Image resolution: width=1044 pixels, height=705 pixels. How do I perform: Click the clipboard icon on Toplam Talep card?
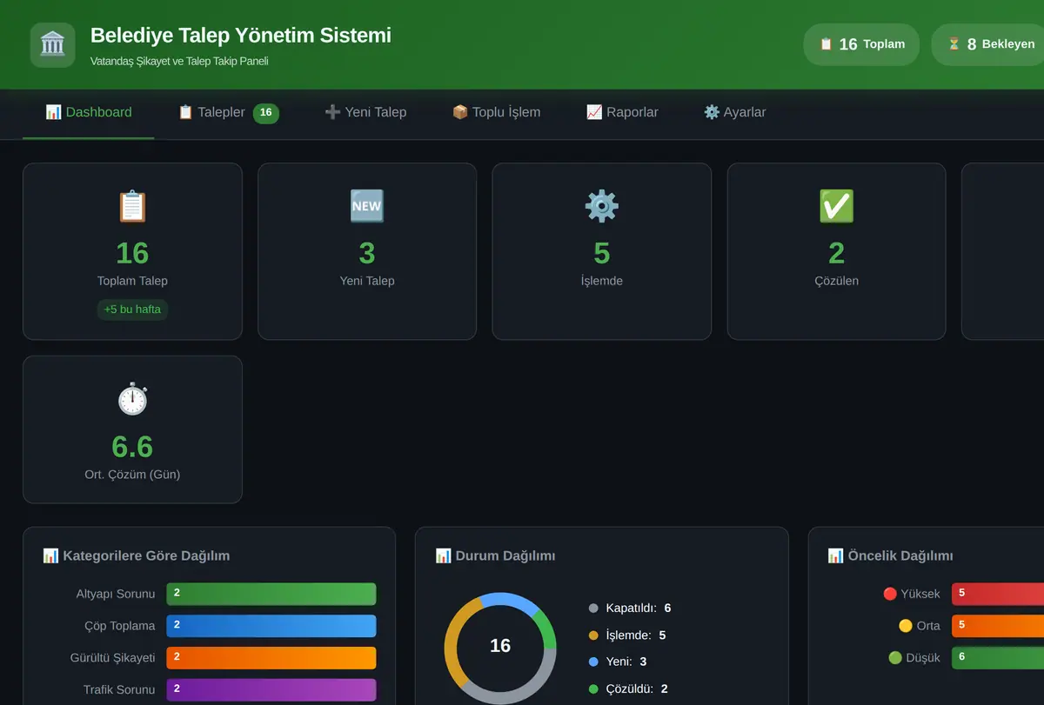click(132, 207)
